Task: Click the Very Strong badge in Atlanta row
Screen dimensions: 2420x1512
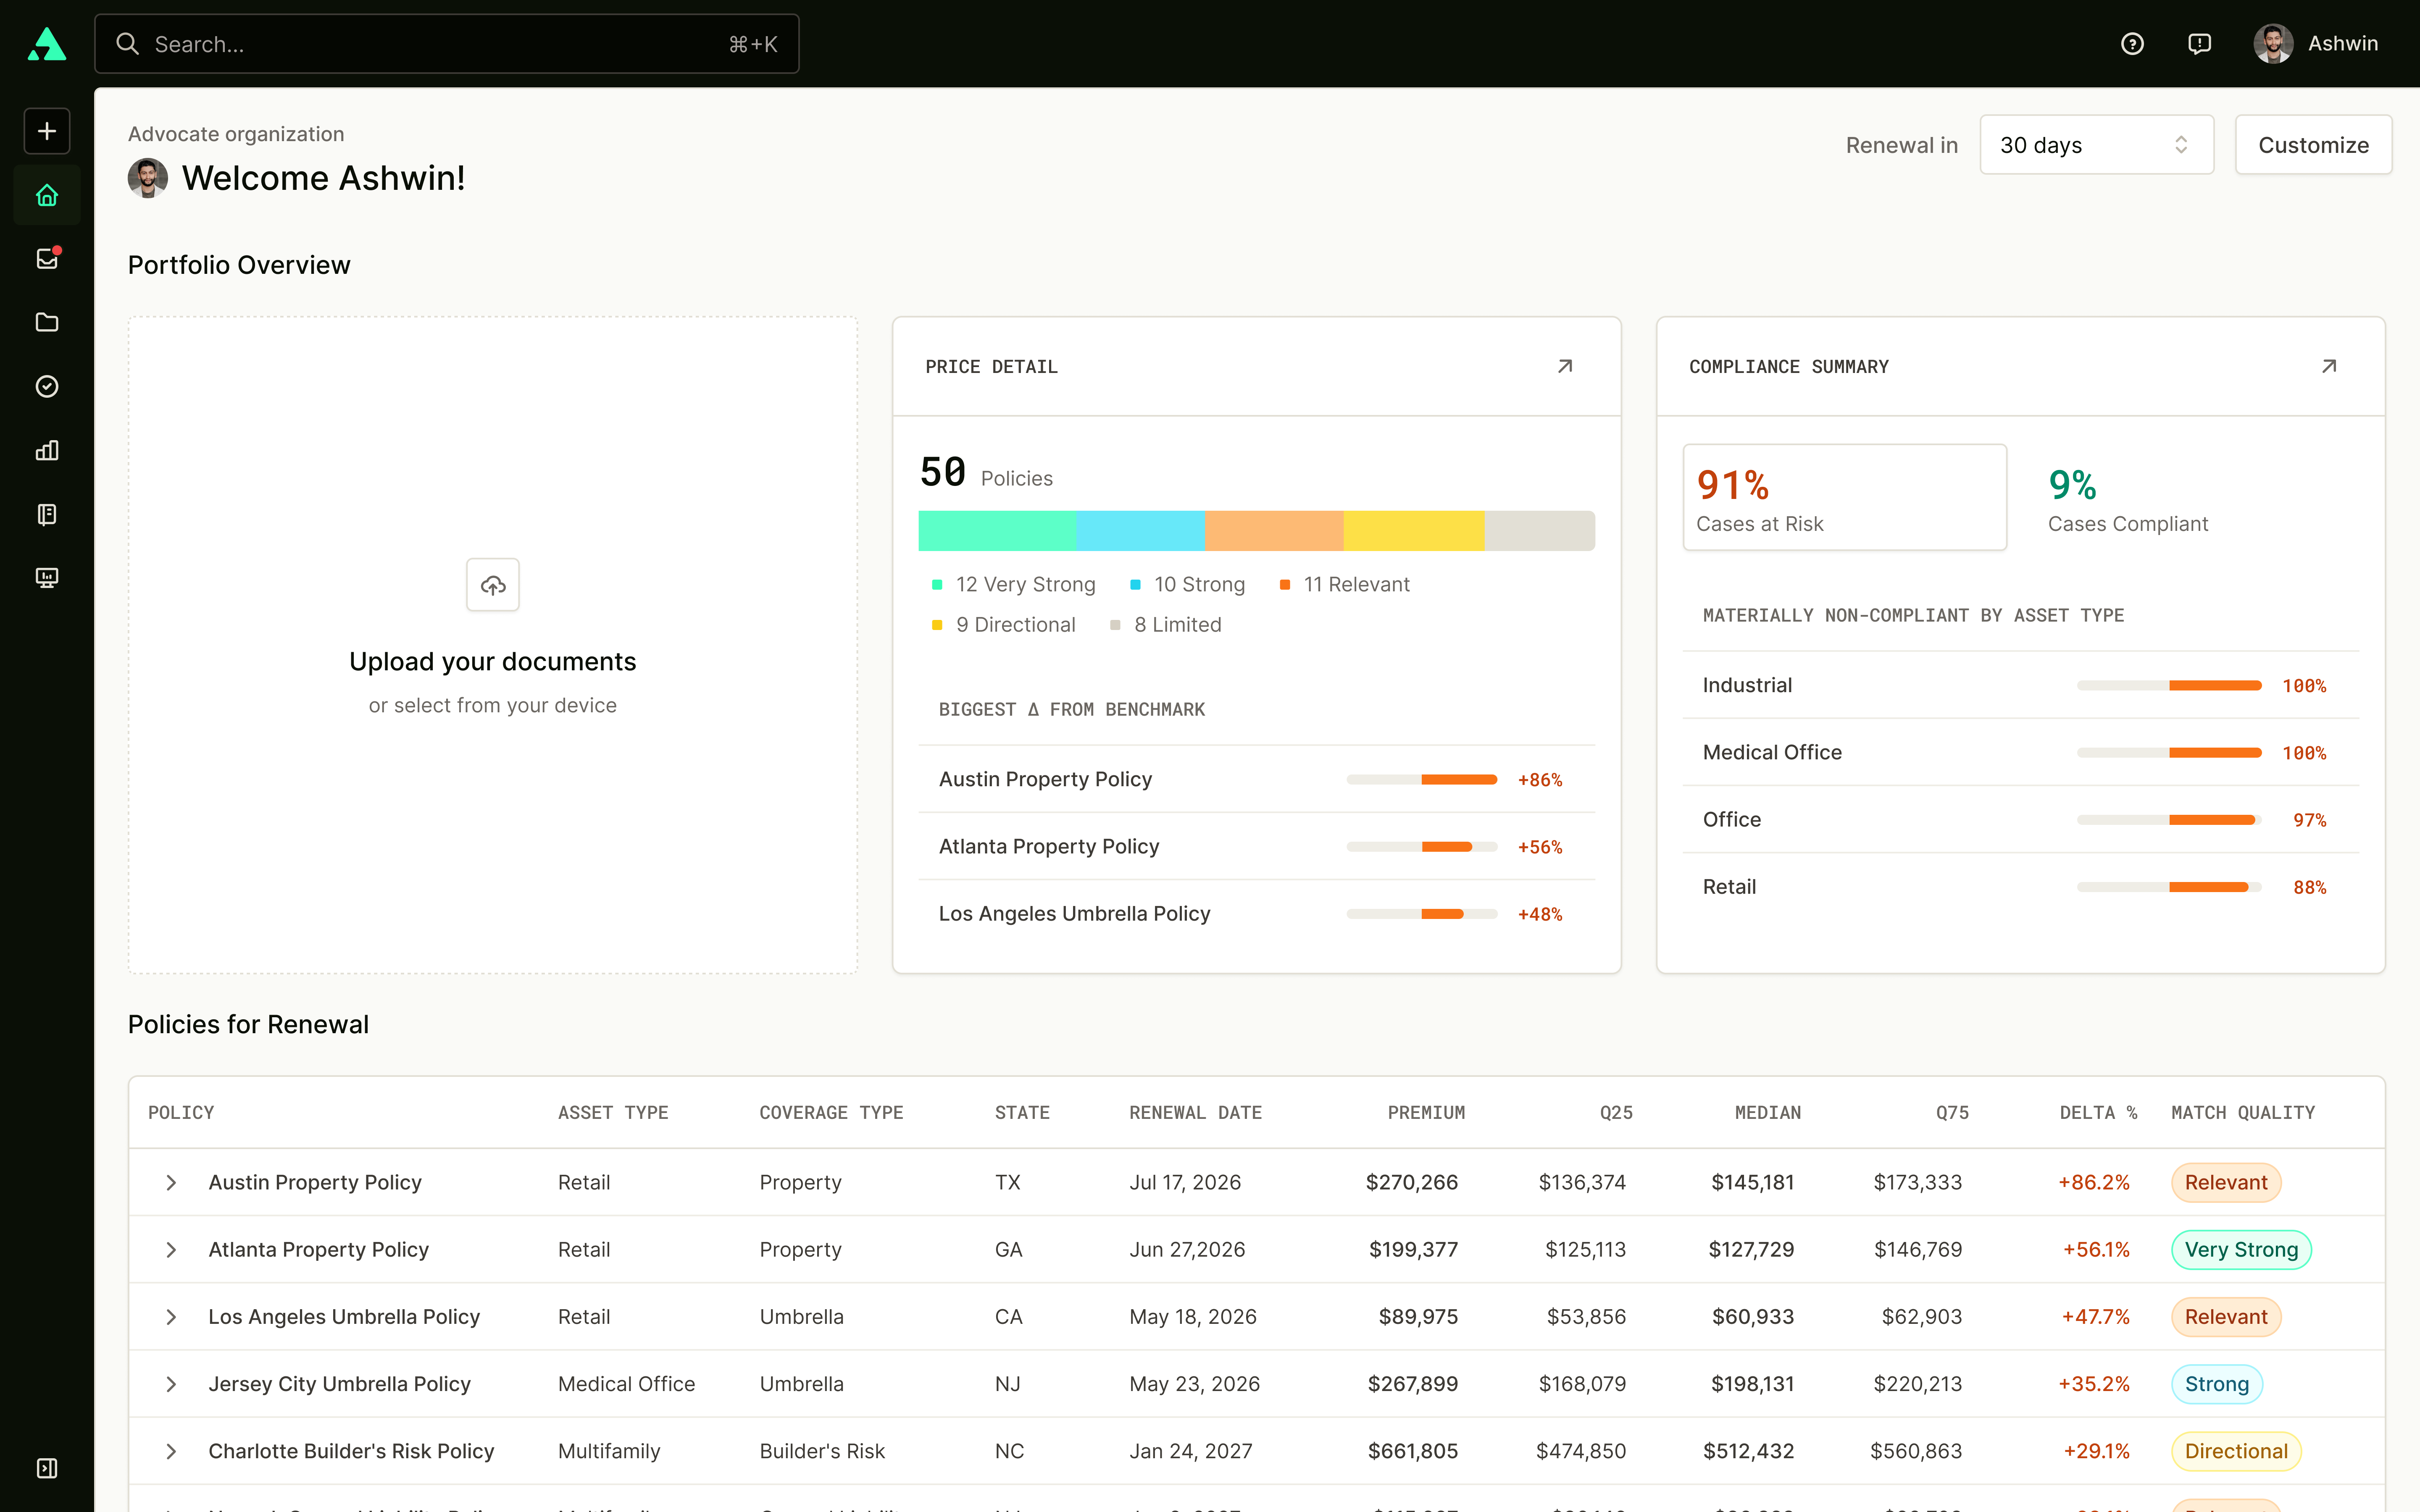Action: [x=2241, y=1250]
